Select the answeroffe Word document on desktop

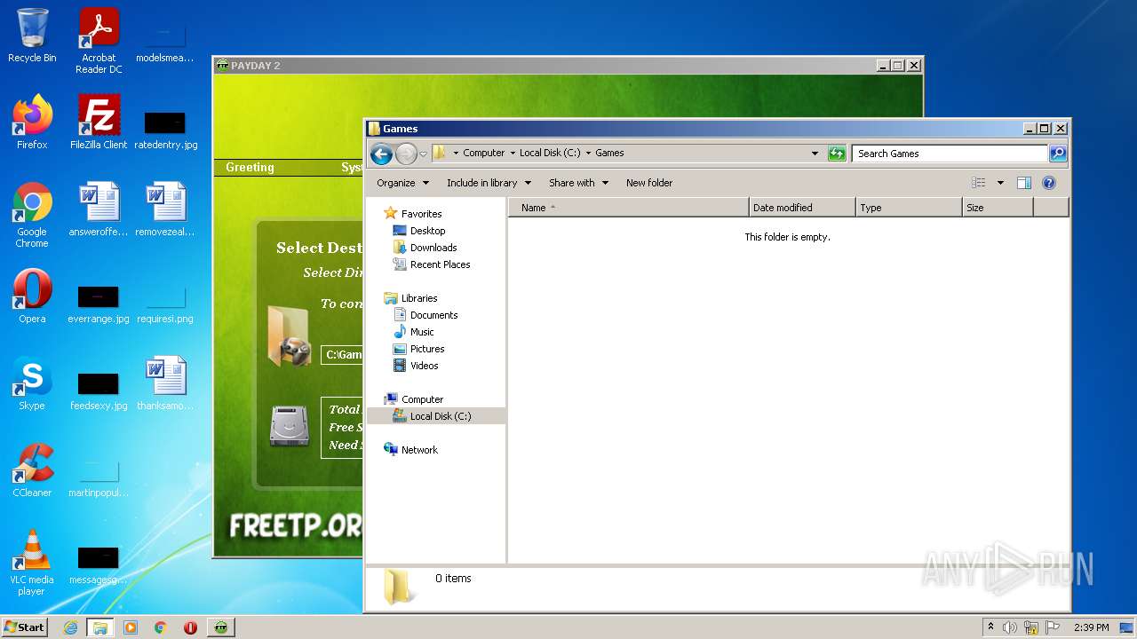point(99,209)
